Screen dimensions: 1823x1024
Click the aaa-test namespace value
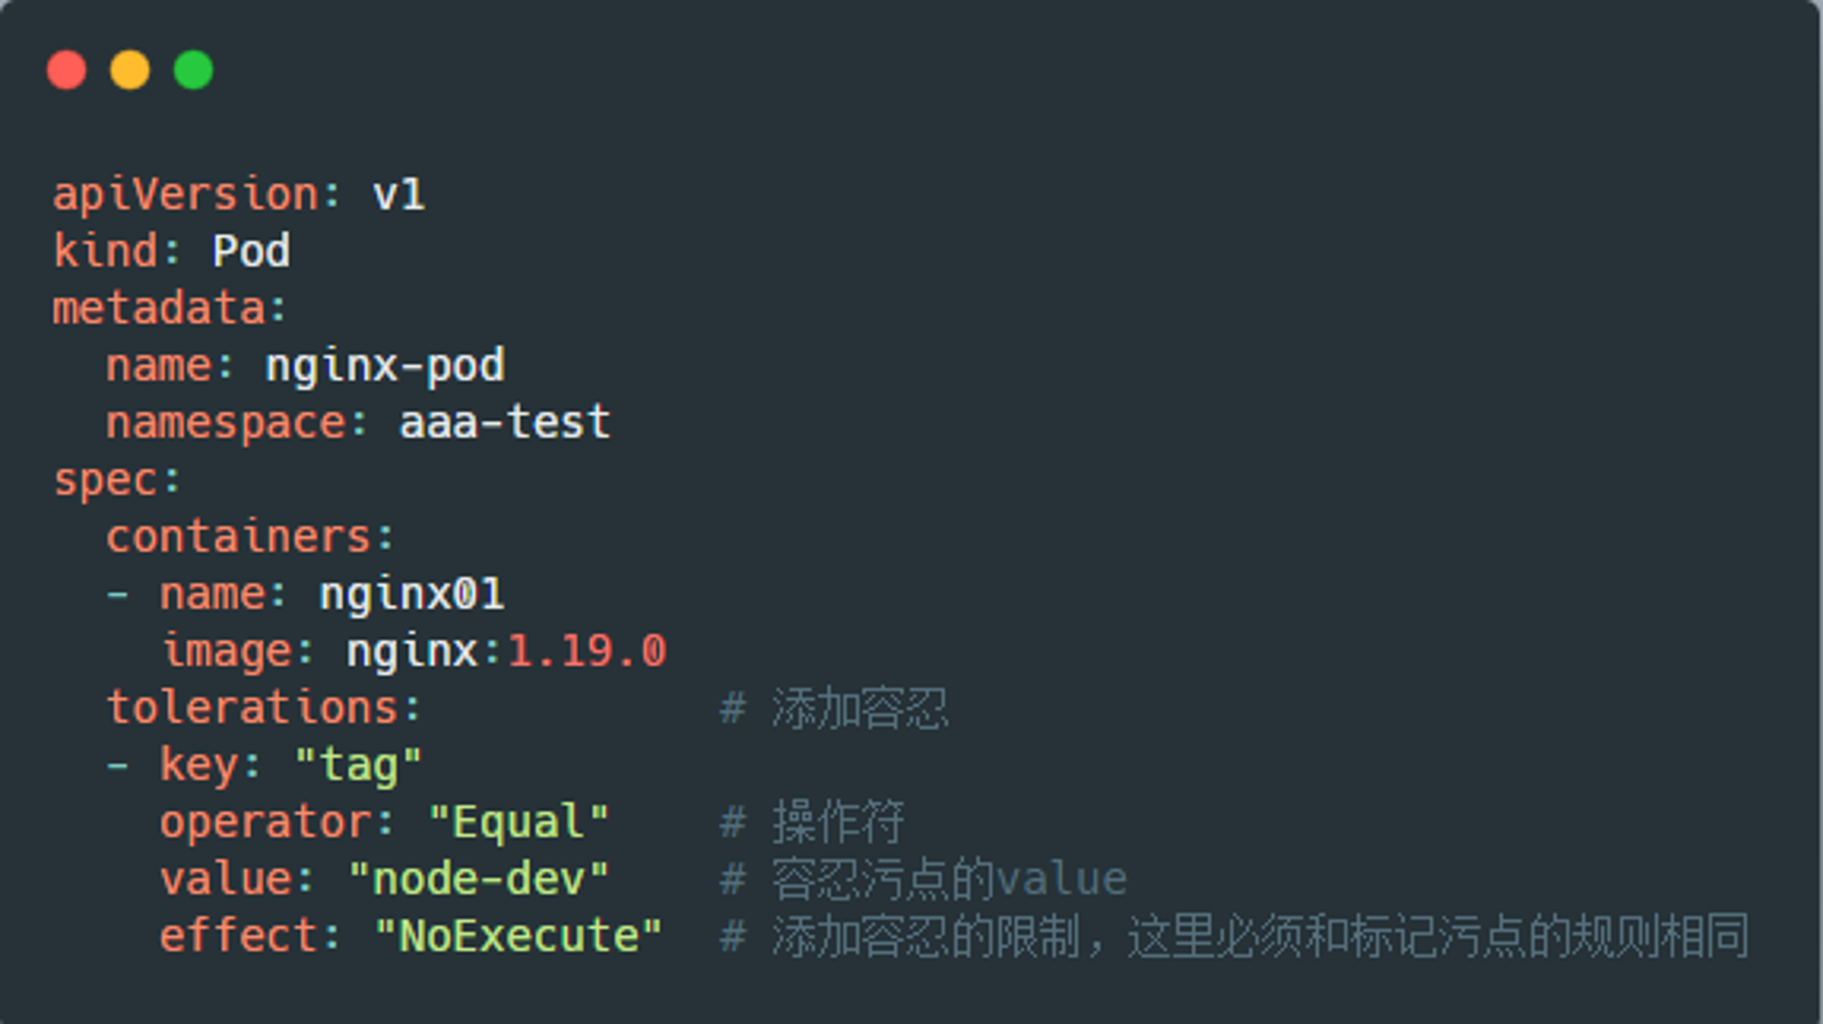[x=505, y=422]
